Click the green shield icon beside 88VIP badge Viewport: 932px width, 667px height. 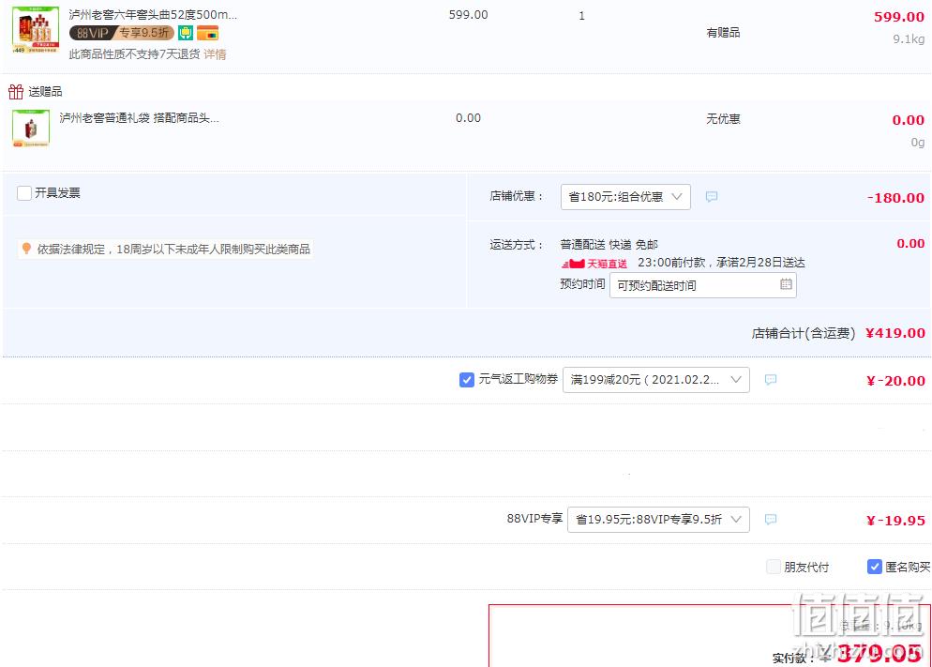click(186, 33)
